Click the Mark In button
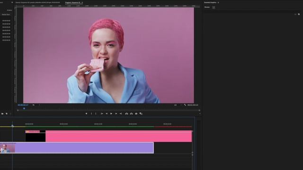This screenshot has width=303, height=170. [91, 114]
